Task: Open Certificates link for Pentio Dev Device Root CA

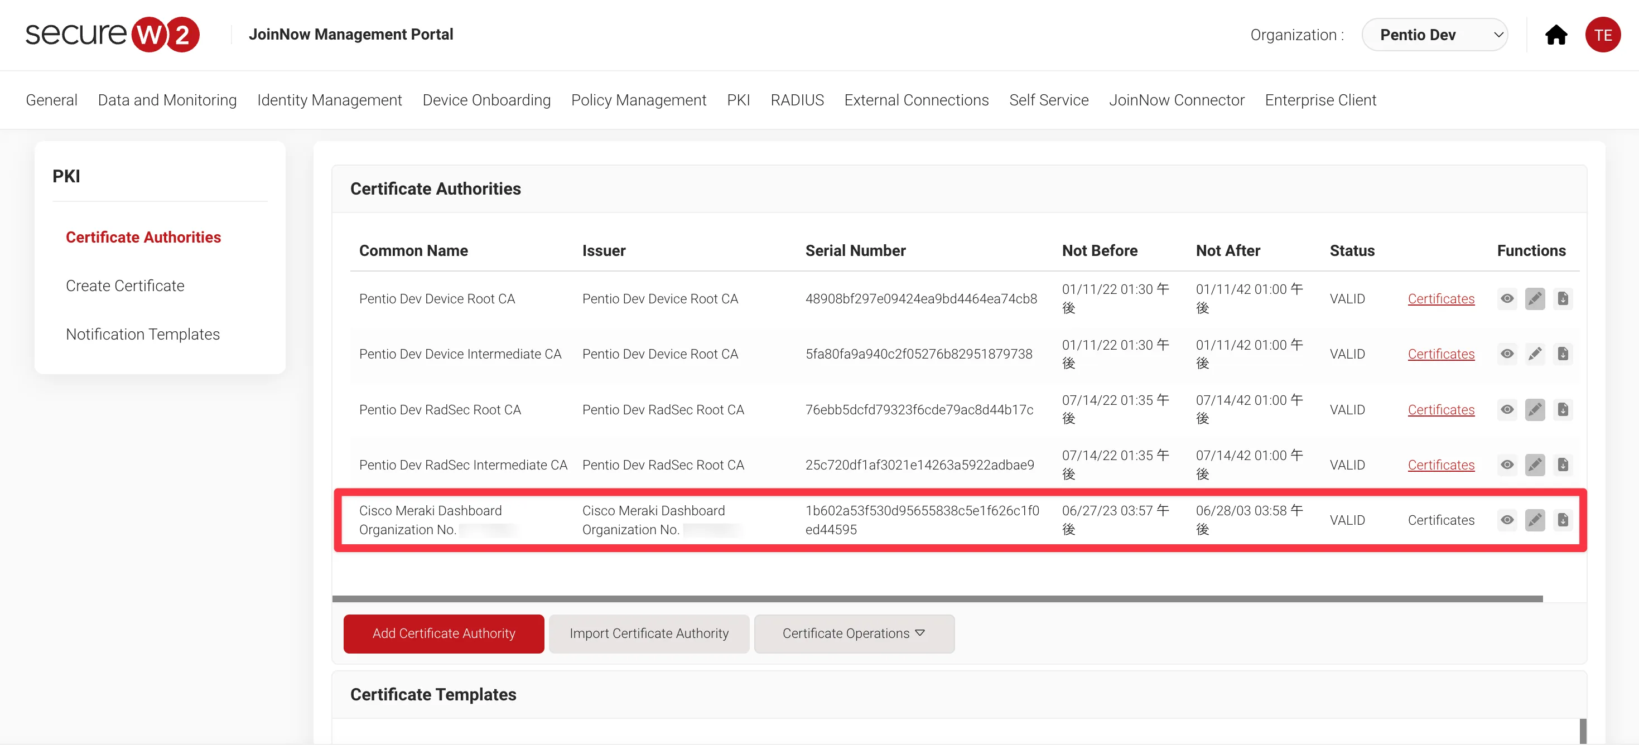Action: point(1440,298)
